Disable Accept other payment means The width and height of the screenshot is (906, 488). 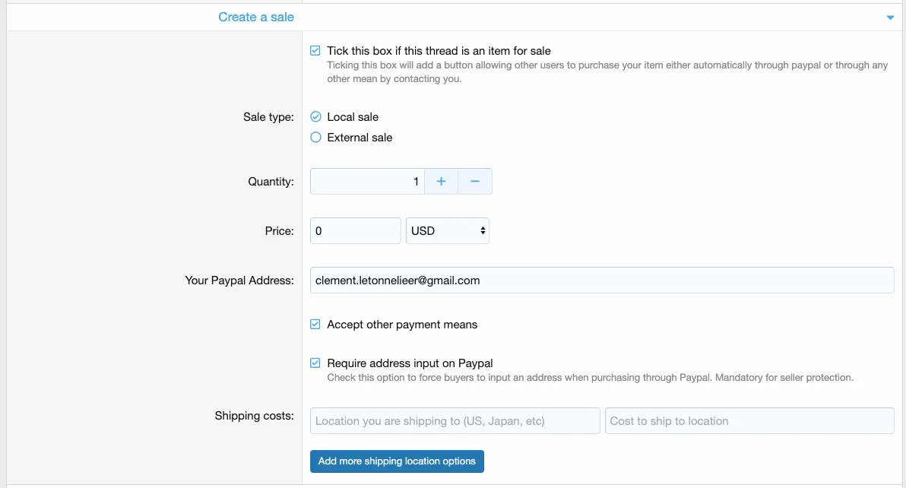(315, 325)
